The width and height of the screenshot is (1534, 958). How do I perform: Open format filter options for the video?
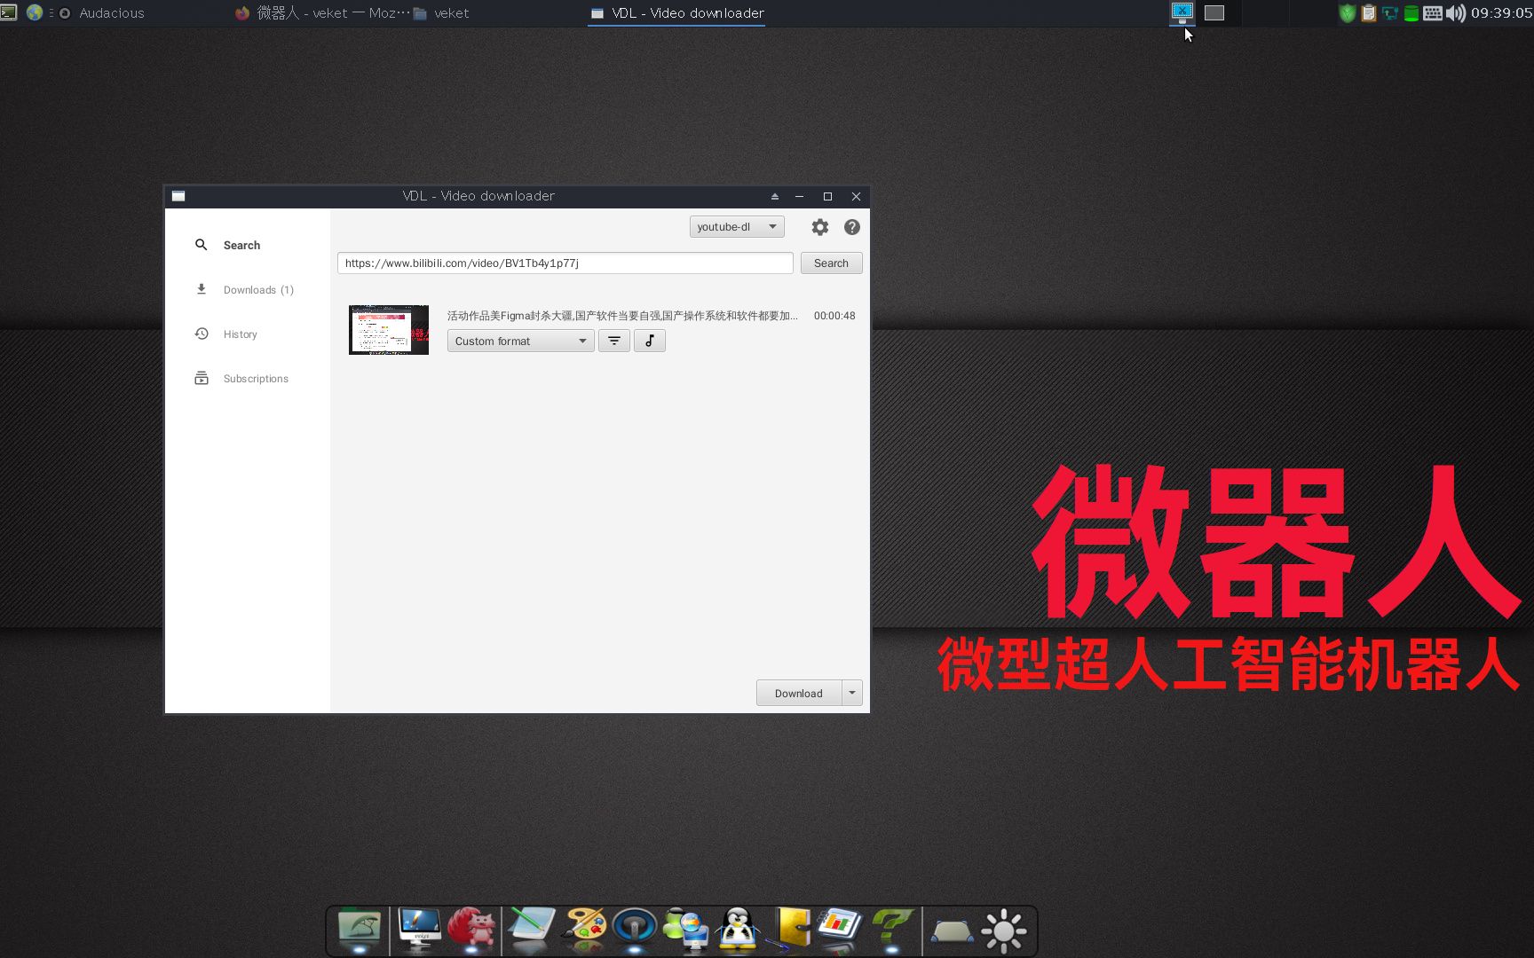tap(614, 341)
